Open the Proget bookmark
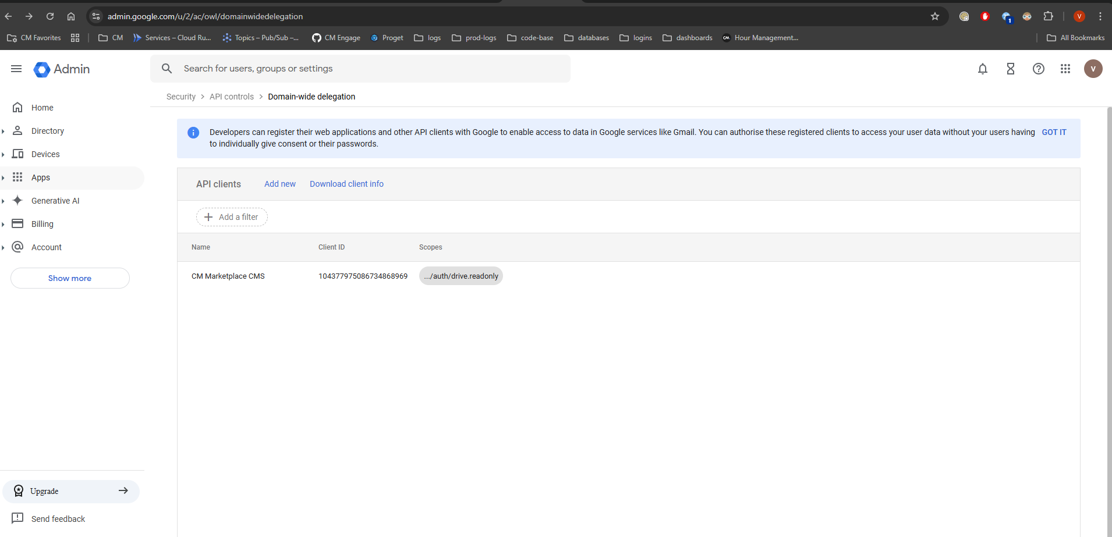Viewport: 1112px width, 537px height. point(387,38)
